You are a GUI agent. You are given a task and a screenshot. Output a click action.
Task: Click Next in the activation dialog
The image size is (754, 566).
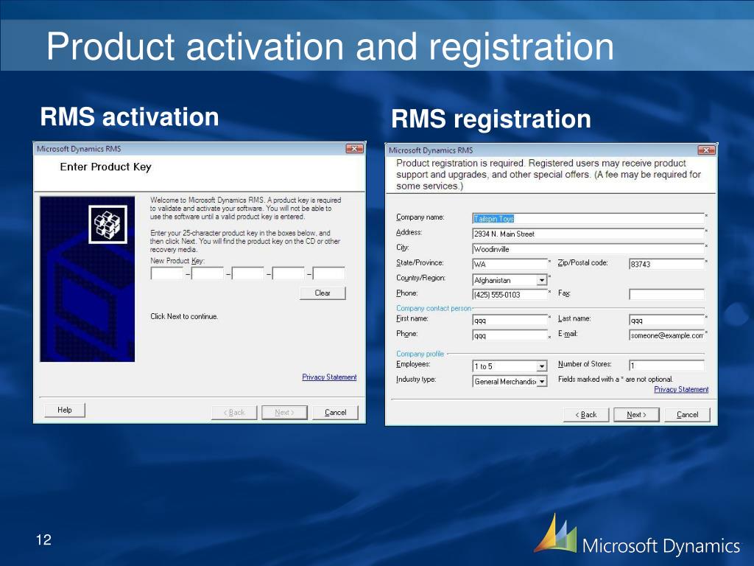284,413
